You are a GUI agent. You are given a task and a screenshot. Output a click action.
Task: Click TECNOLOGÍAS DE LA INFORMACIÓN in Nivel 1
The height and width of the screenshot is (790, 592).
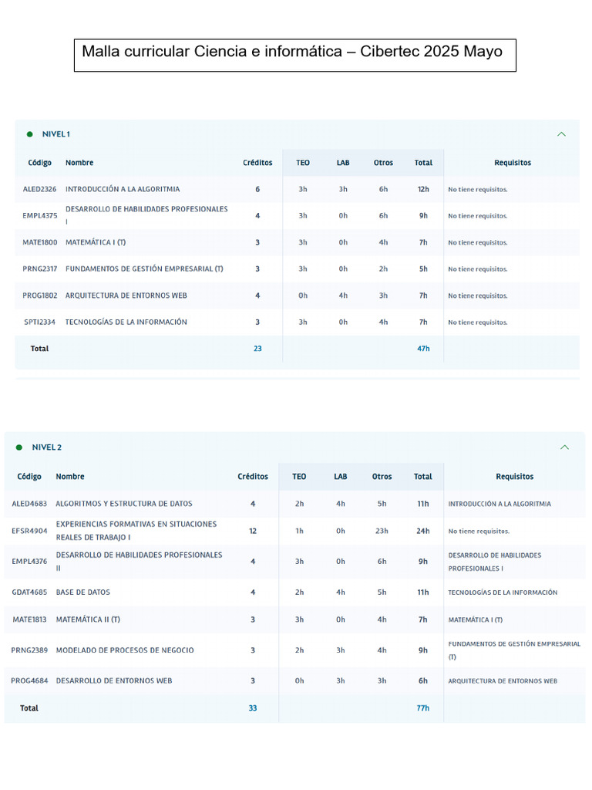(x=126, y=322)
